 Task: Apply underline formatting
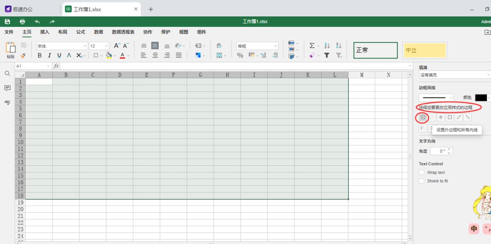click(59, 55)
